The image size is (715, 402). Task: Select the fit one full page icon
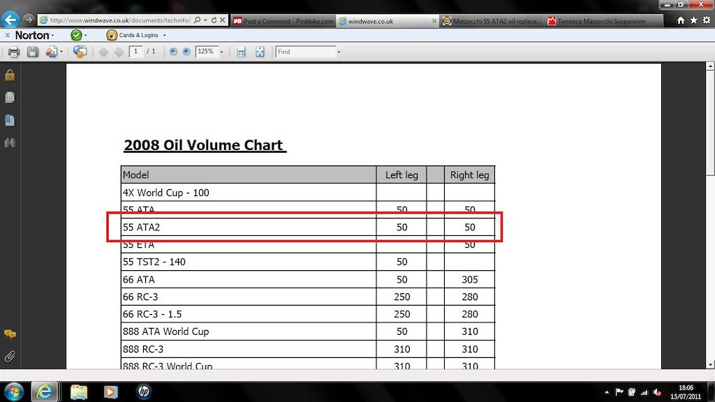coord(260,52)
